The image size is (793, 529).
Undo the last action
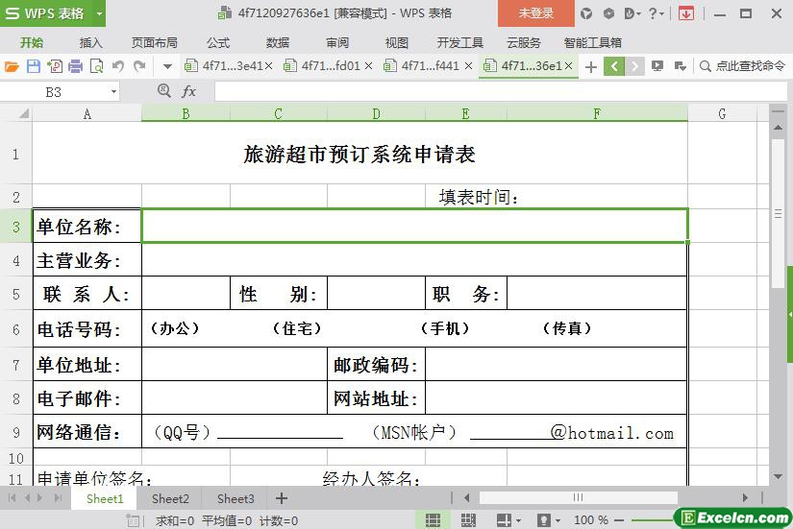pos(118,66)
